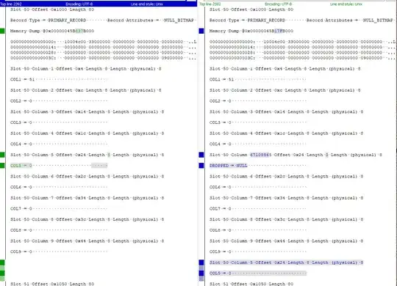Click left hex dump row 0000000000000014
Screen dimensions: 397x286
pos(104,47)
